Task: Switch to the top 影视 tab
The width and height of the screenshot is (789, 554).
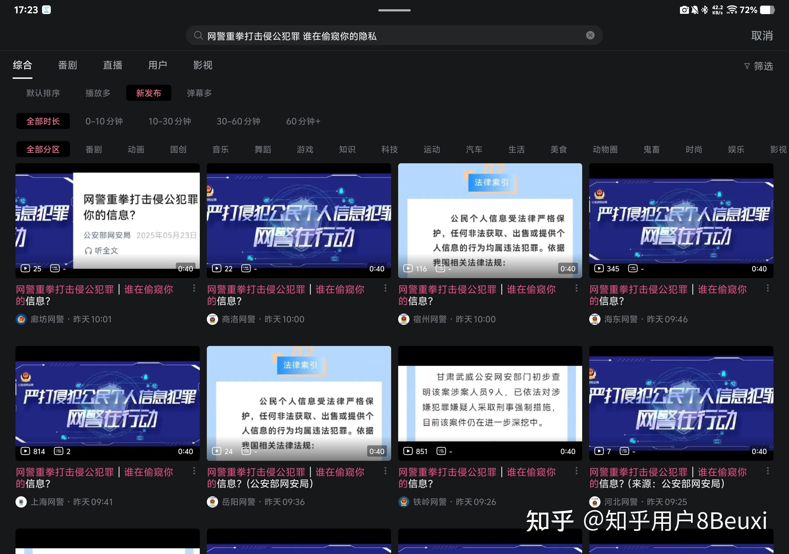Action: tap(202, 65)
